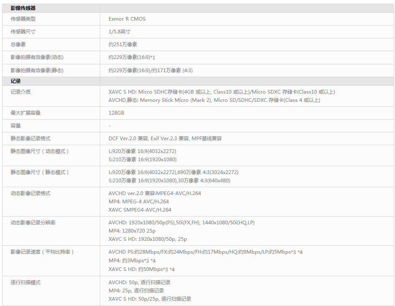
Task: Click the 影像拍摄有效像素(动态) label
Action: (37, 57)
